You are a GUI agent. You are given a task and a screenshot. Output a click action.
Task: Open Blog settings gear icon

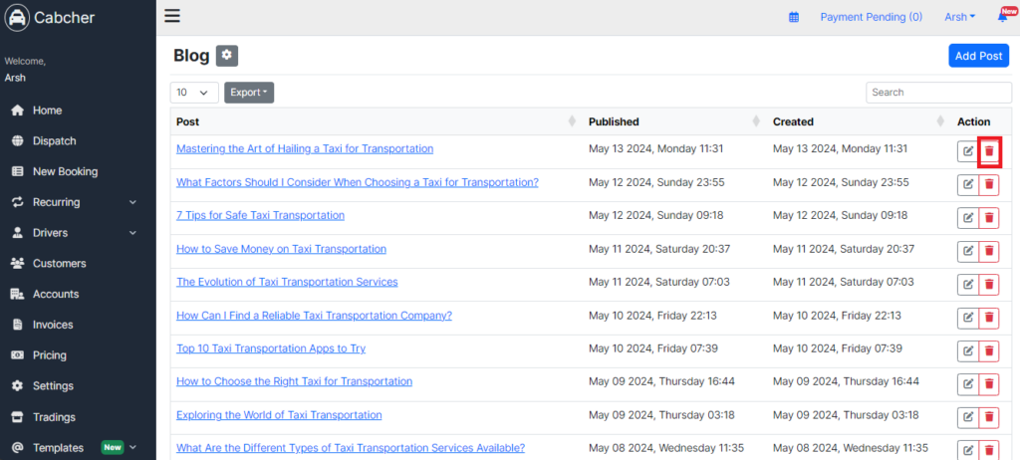(x=227, y=56)
